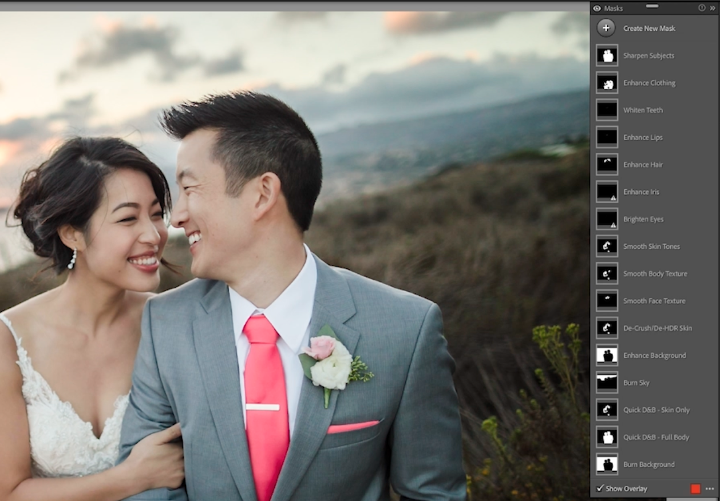This screenshot has height=501, width=720.
Task: Select the Quick D&B - Full Body thumbnail
Action: [607, 437]
